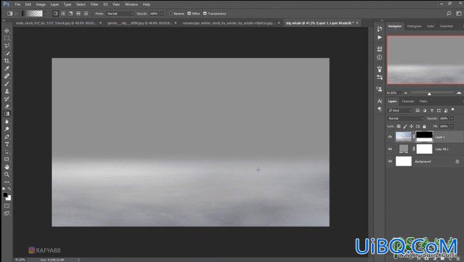Toggle the Dither checkbox
464x262 pixels.
point(189,13)
